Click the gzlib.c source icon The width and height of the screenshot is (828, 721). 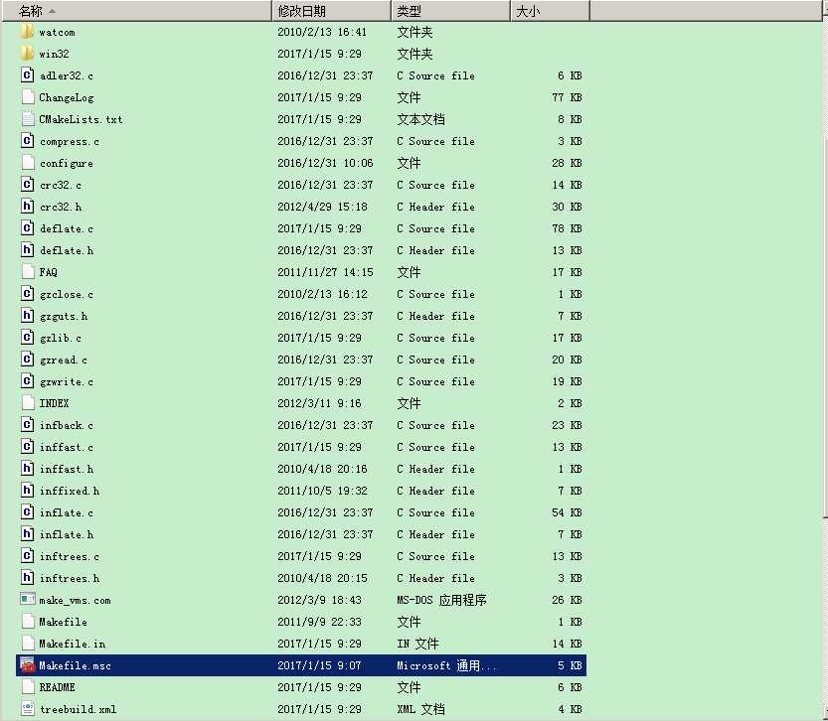point(28,338)
